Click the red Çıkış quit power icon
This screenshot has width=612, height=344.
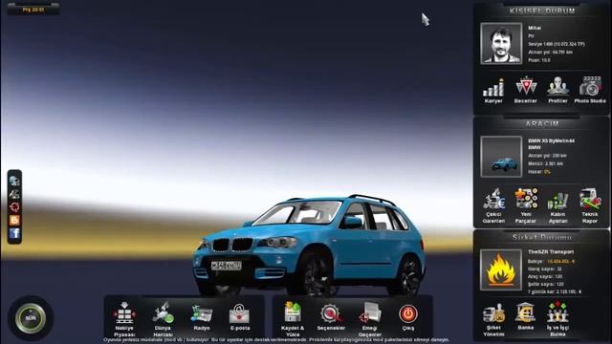click(x=408, y=314)
